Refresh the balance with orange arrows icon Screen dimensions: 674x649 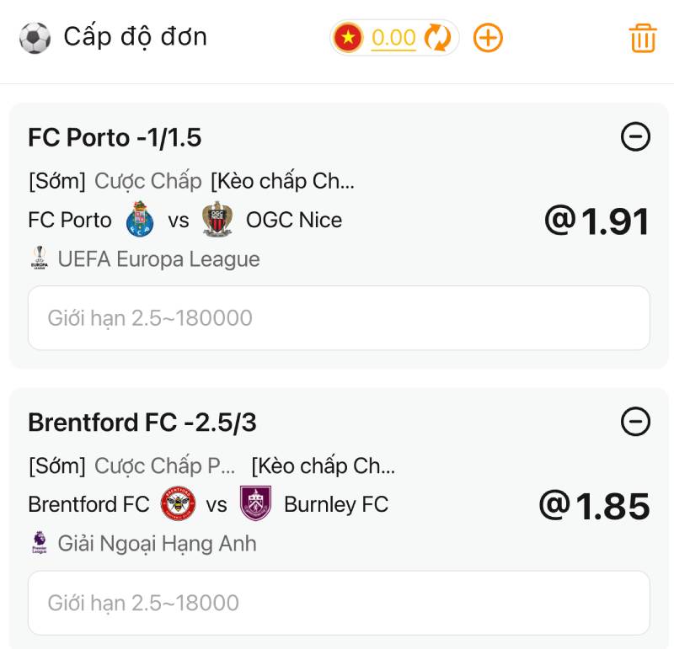(x=437, y=38)
